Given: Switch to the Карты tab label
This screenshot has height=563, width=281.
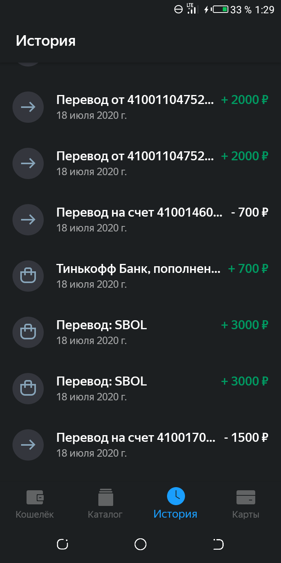Looking at the screenshot, I should [246, 514].
